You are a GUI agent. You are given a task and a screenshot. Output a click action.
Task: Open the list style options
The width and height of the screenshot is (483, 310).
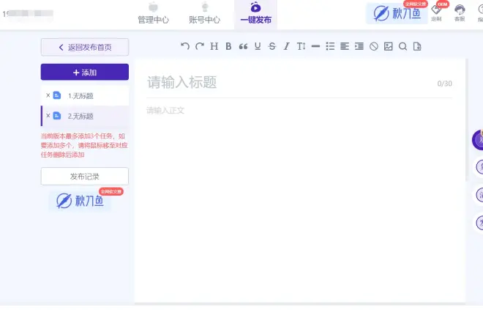[x=330, y=46]
